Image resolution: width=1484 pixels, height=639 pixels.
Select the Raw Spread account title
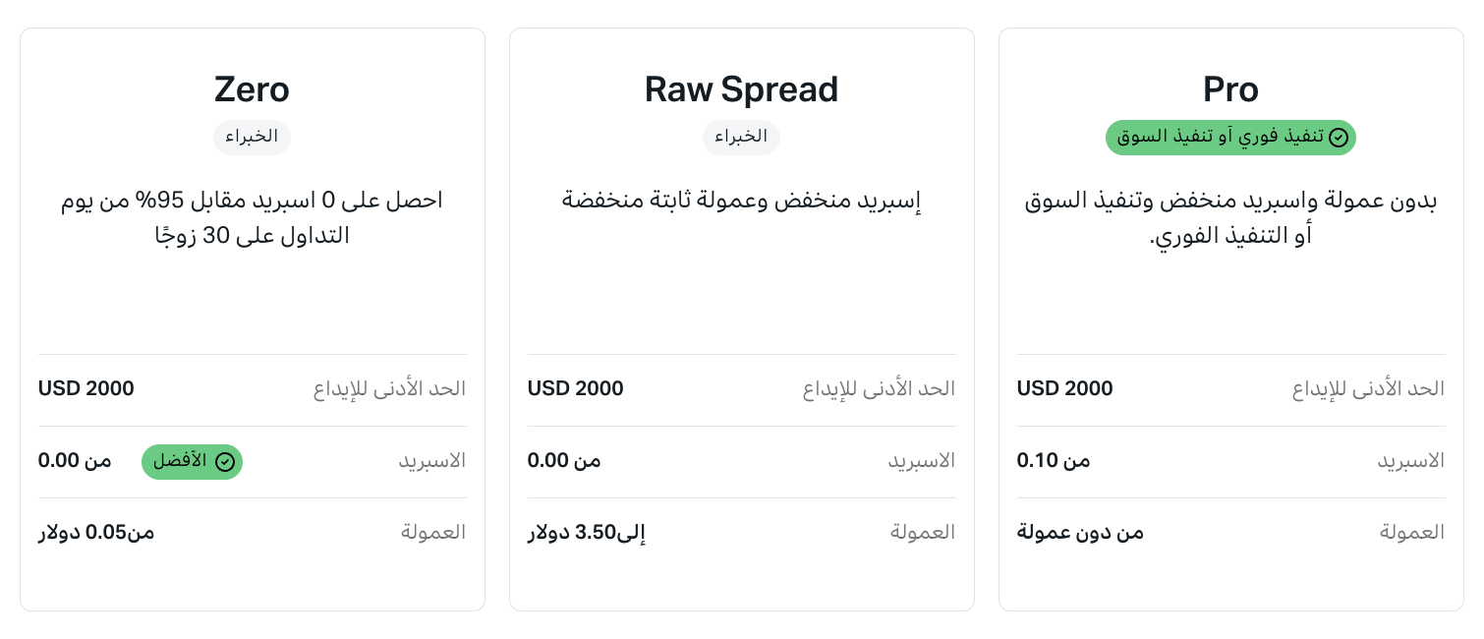(x=741, y=89)
